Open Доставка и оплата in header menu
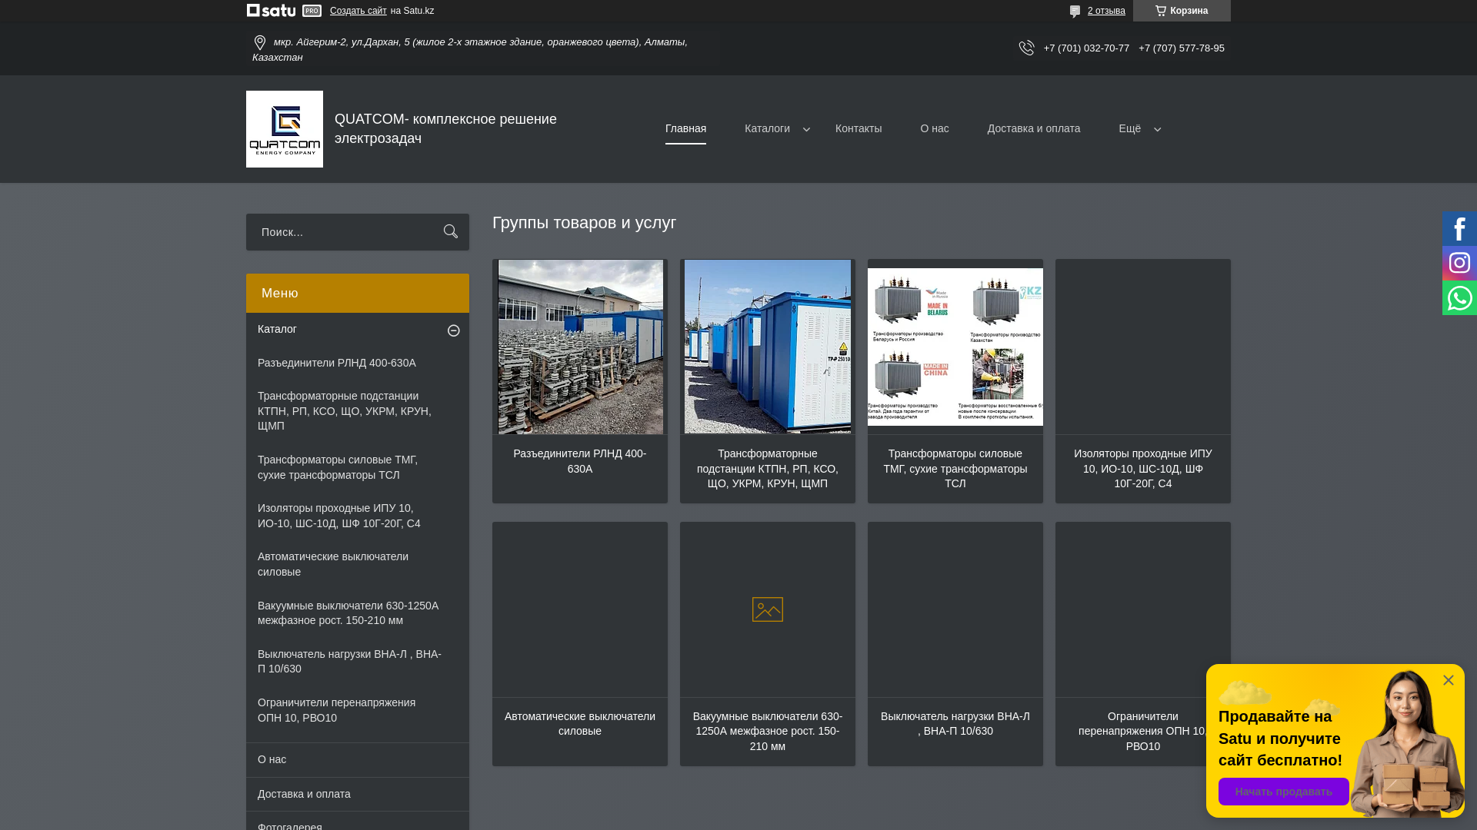 (x=1033, y=129)
